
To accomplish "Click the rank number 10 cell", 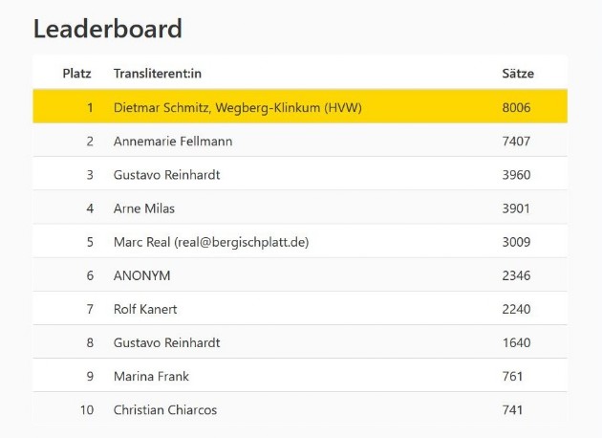I will (x=87, y=409).
